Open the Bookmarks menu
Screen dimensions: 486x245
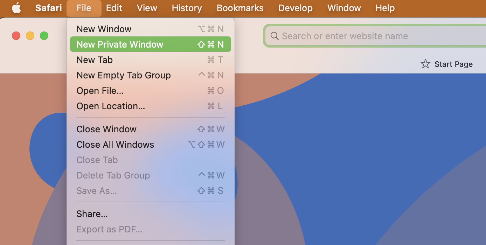click(x=240, y=8)
